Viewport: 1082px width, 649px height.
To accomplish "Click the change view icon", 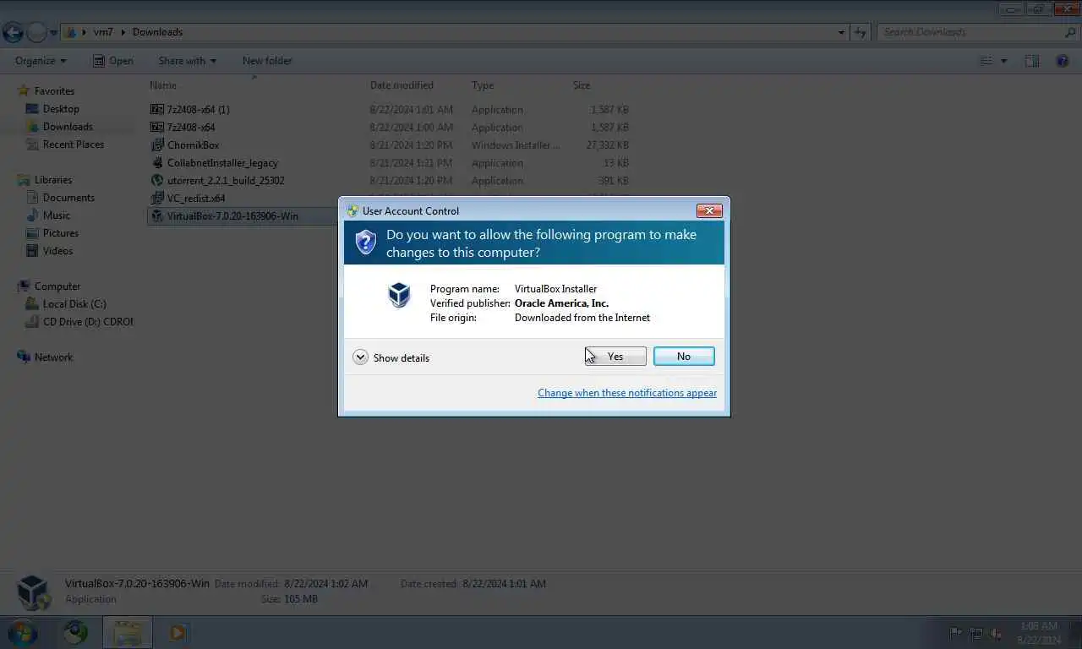I will pos(986,61).
